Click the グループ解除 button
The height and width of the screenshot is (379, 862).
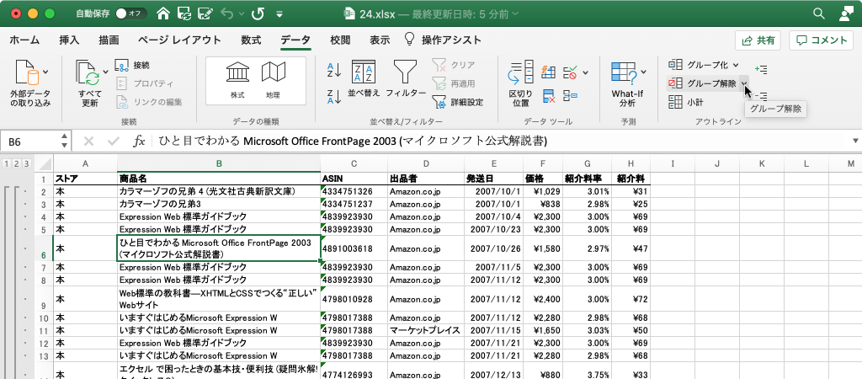point(702,83)
